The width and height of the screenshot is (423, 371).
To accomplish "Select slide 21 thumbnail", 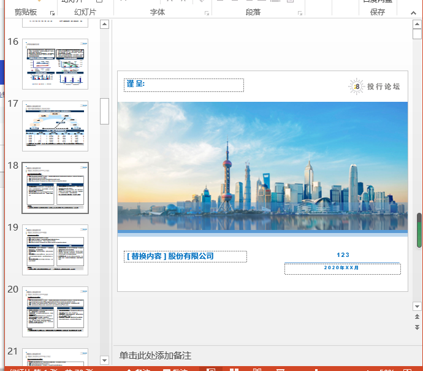I will click(55, 357).
